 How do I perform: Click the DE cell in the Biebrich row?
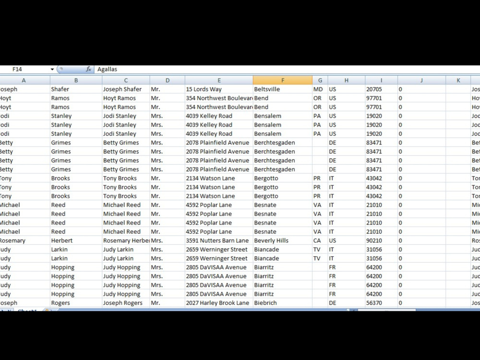click(x=347, y=303)
